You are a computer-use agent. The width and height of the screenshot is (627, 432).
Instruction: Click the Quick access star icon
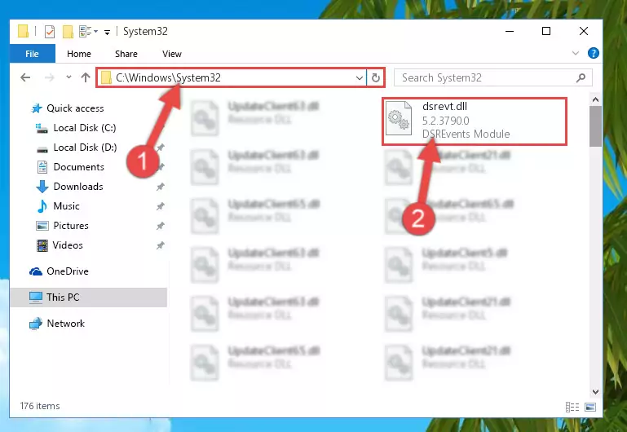tap(37, 108)
